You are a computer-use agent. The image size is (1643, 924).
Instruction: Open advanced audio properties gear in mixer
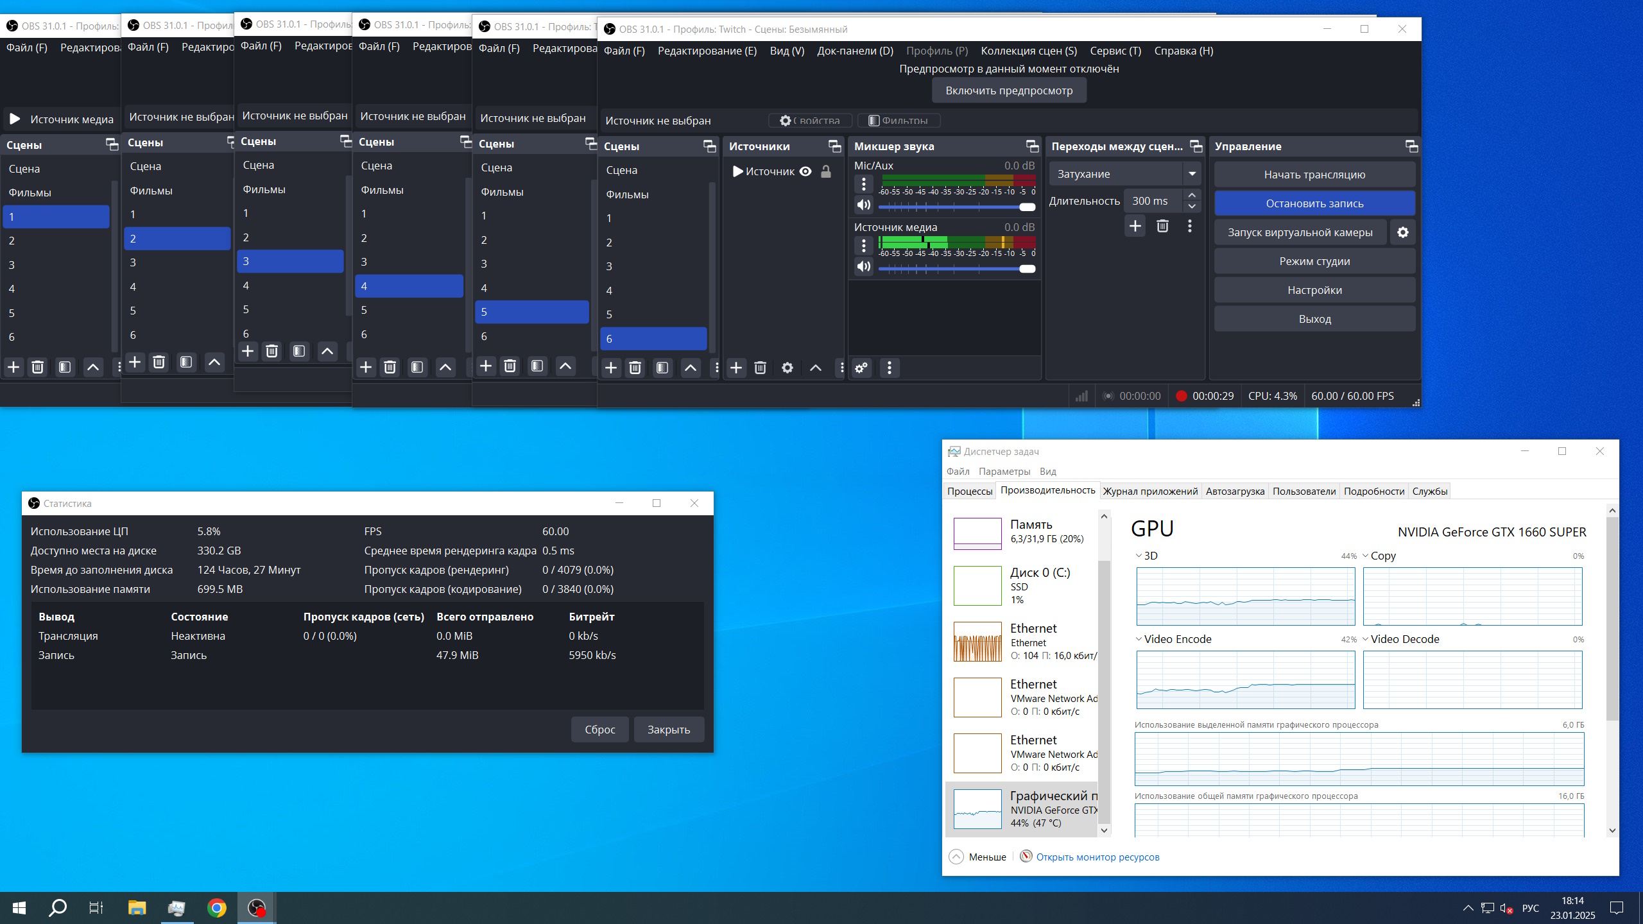pyautogui.click(x=861, y=368)
